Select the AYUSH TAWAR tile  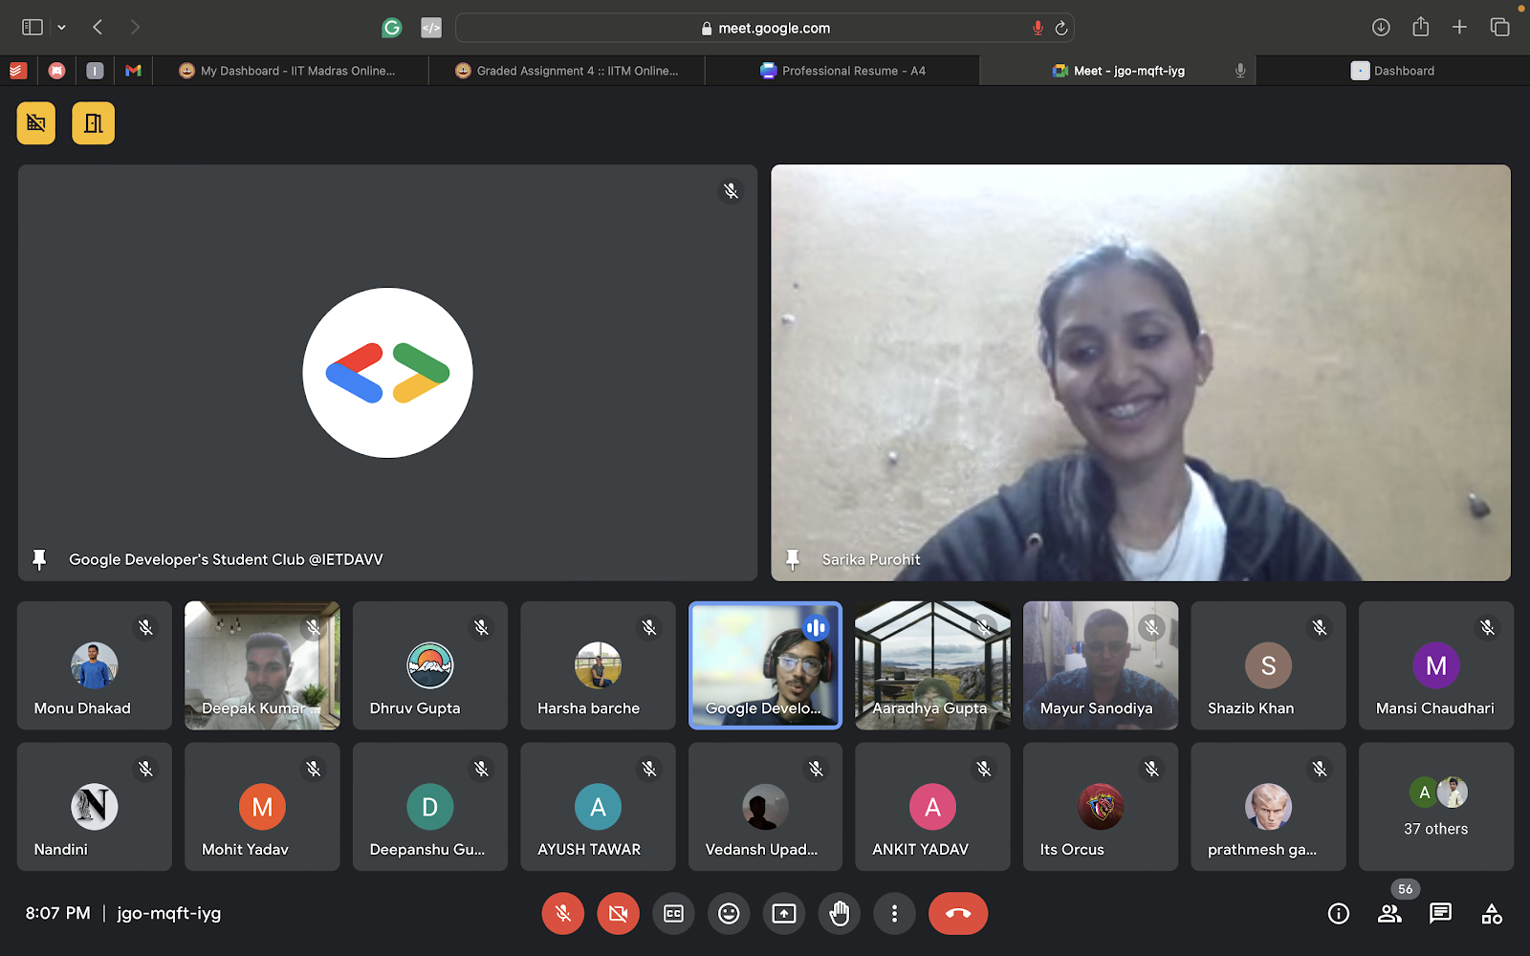click(598, 807)
